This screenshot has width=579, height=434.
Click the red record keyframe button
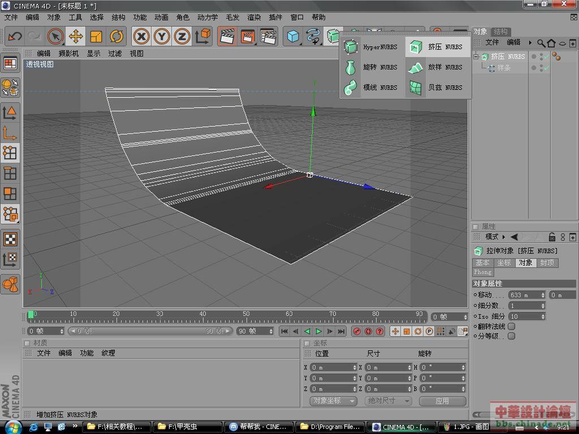tap(357, 331)
